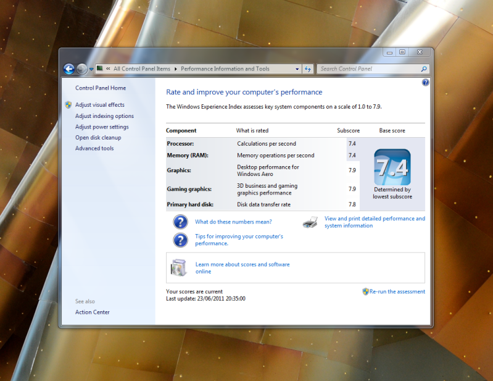Click the Base score column header

[392, 130]
